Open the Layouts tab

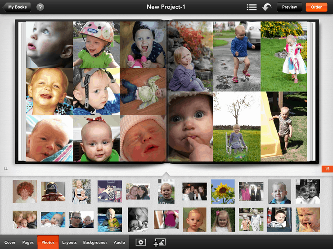click(x=69, y=242)
